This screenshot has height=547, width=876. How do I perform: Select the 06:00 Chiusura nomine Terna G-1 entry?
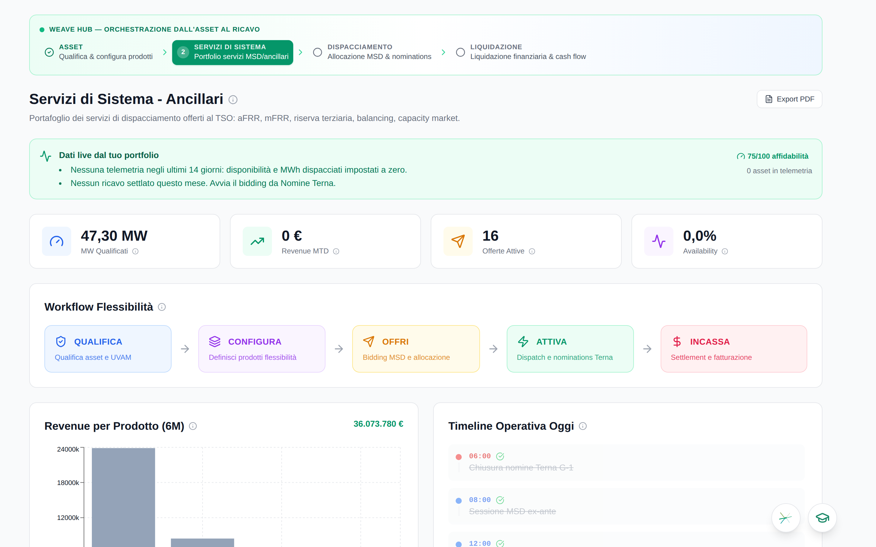627,462
